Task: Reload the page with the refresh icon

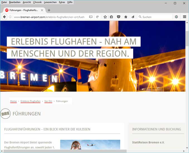Action: tap(97, 17)
